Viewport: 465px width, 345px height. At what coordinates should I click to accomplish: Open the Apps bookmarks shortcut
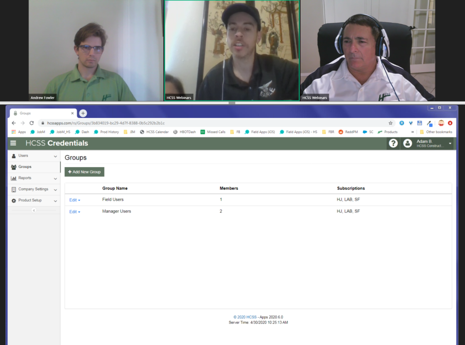pos(18,132)
